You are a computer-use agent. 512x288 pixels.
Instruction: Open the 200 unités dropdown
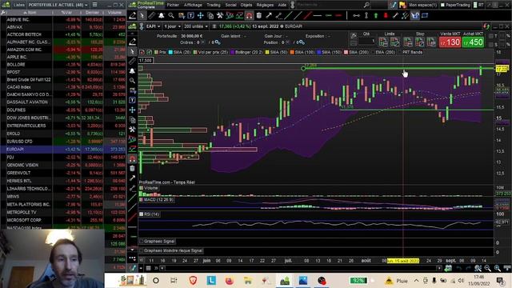point(195,26)
